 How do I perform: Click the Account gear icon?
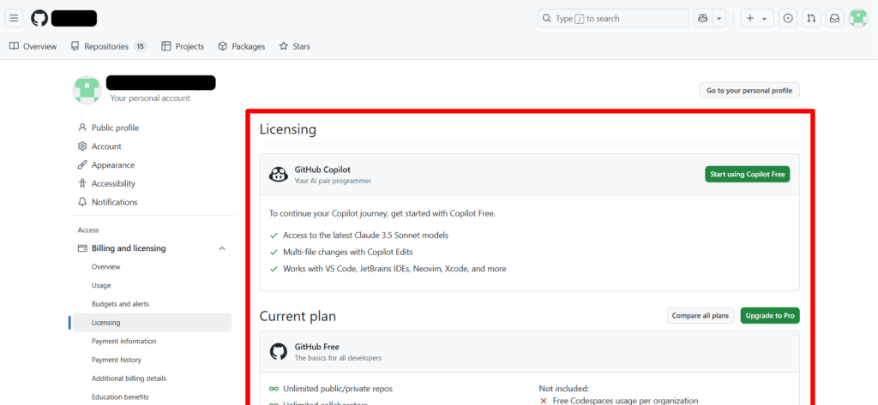[x=82, y=146]
